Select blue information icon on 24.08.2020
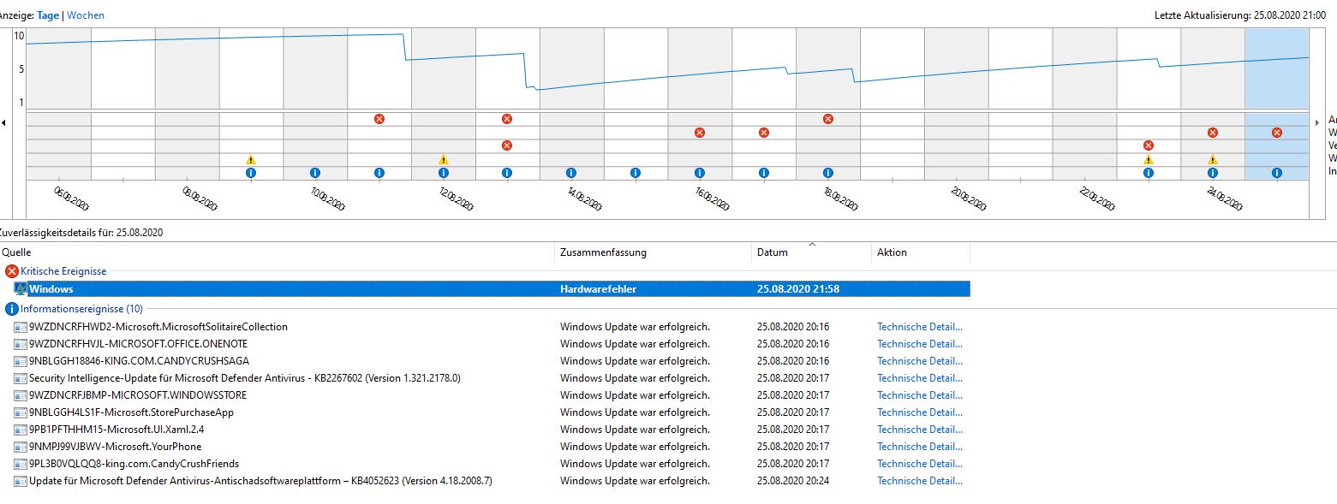The image size is (1337, 504). coord(1213,173)
